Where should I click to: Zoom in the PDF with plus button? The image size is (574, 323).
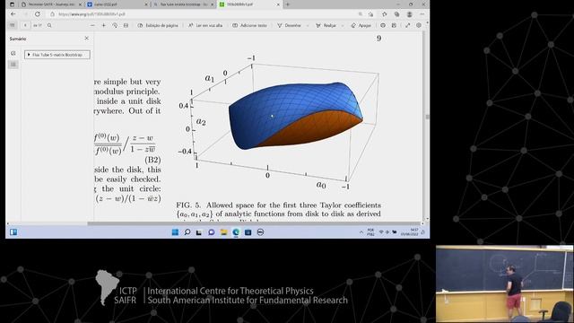[104, 25]
